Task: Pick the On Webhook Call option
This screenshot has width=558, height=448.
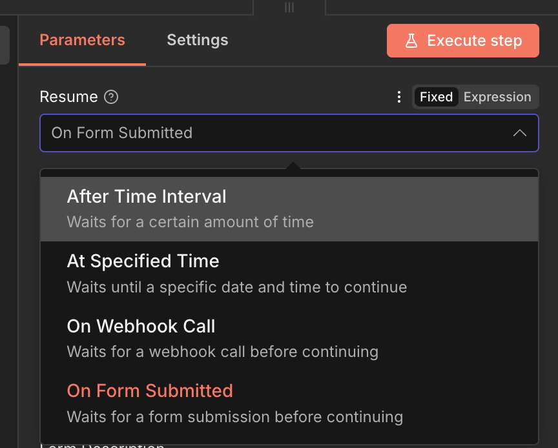Action: click(141, 326)
